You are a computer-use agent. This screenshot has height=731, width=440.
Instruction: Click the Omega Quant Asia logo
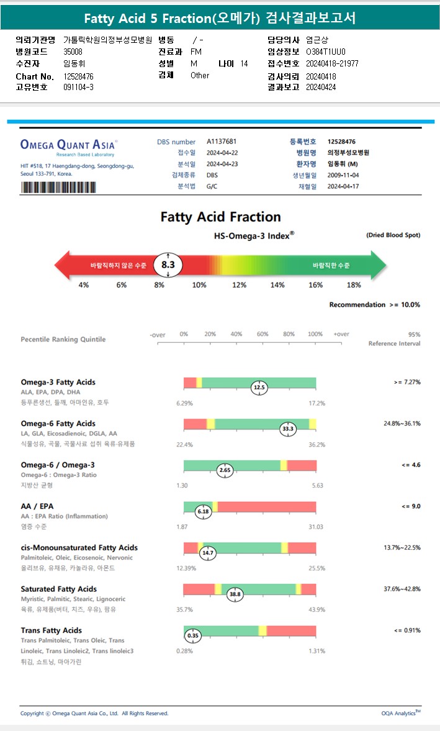tap(69, 146)
